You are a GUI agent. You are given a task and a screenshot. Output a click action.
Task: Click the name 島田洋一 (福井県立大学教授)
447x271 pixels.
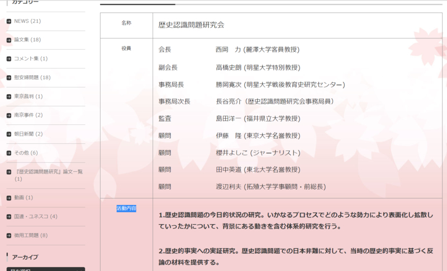[258, 119]
